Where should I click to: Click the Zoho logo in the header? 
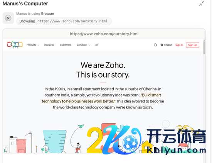(x=15, y=45)
